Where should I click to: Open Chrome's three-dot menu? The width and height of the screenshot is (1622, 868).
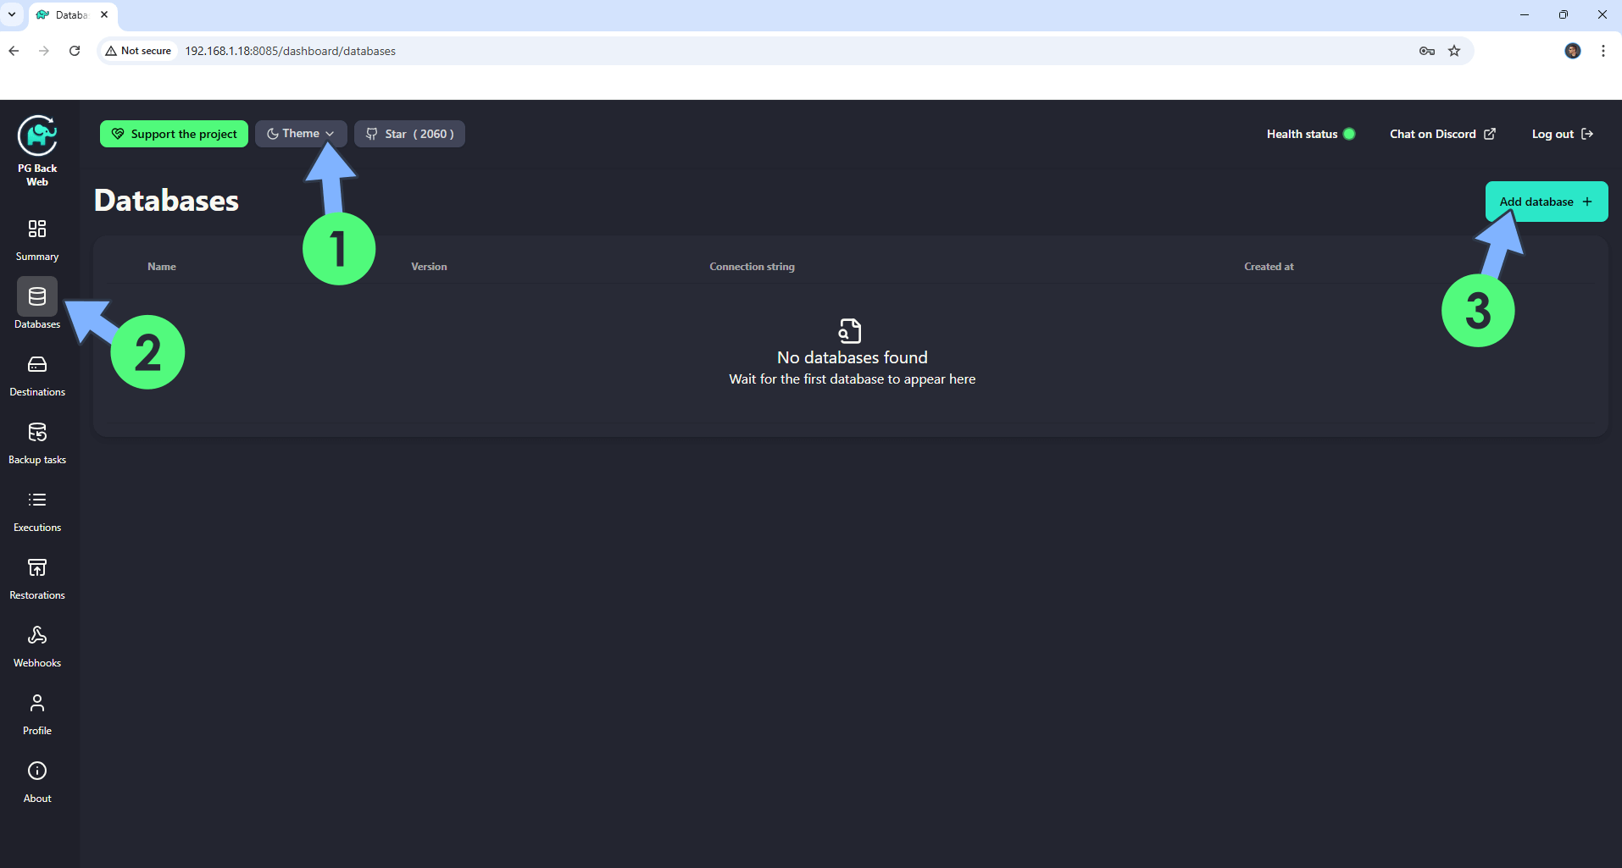(1603, 51)
